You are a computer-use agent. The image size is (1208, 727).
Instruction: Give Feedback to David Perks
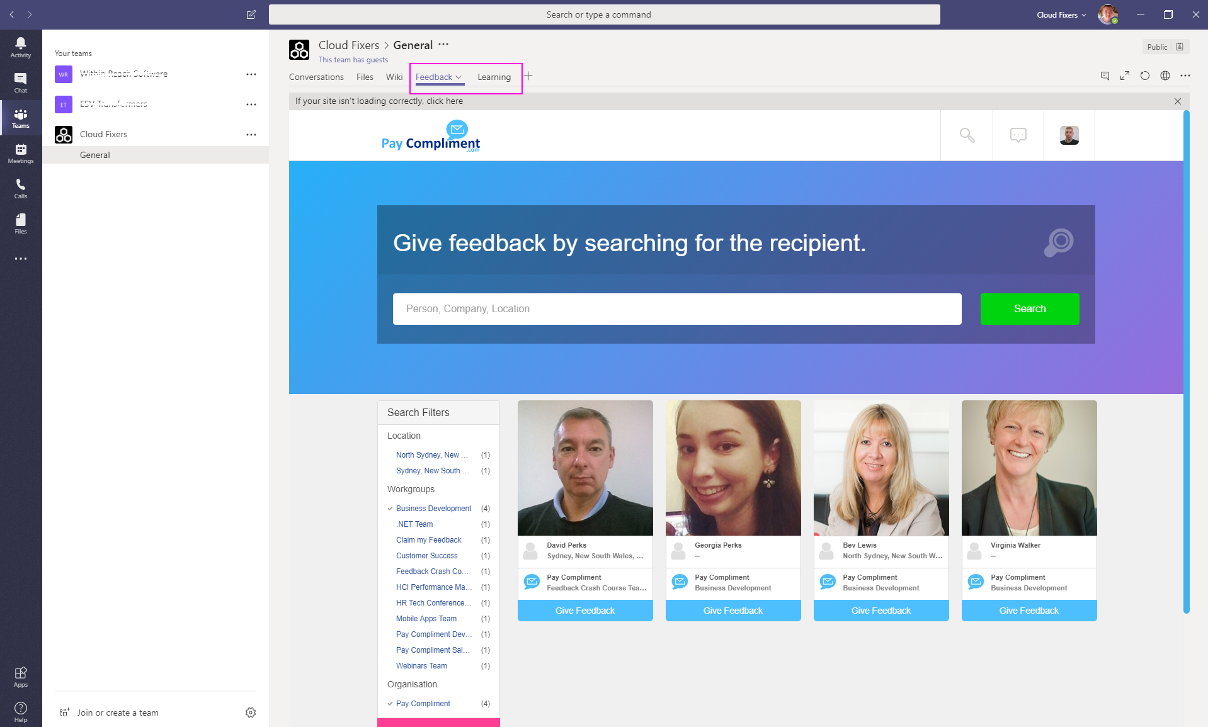585,611
